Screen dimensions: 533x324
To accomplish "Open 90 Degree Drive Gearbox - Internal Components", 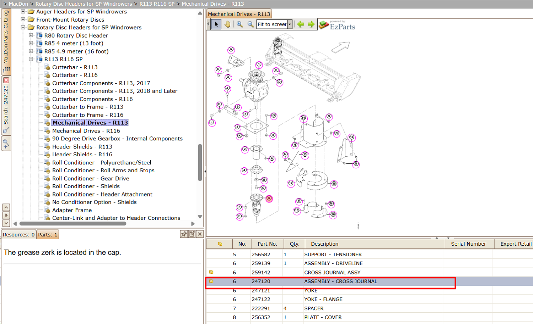I will click(117, 139).
